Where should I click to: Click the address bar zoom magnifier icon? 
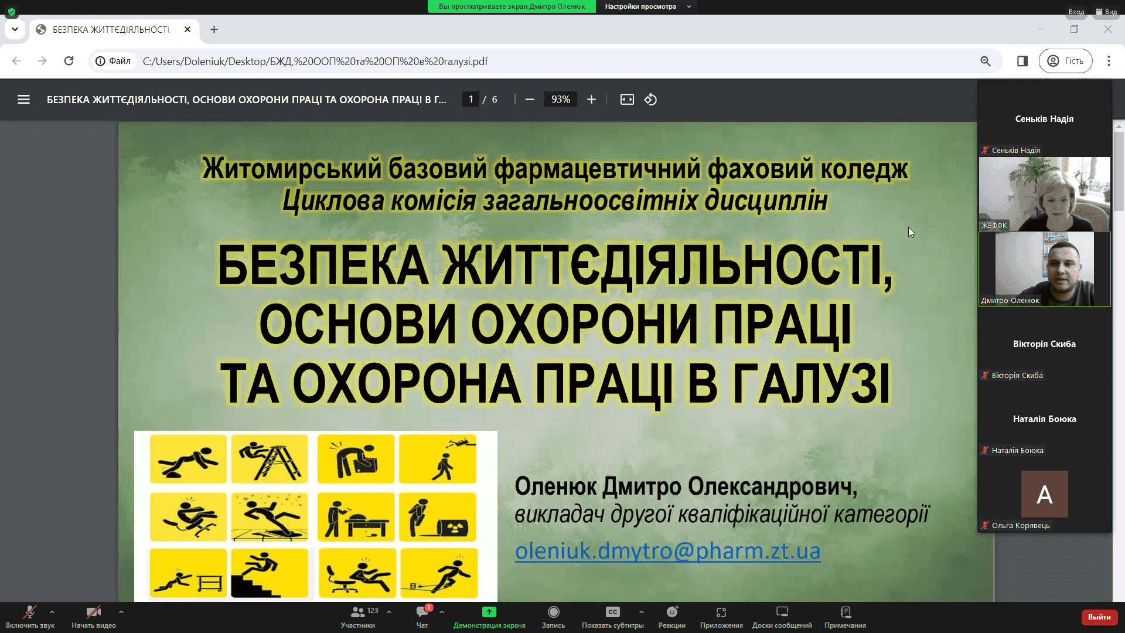point(986,61)
